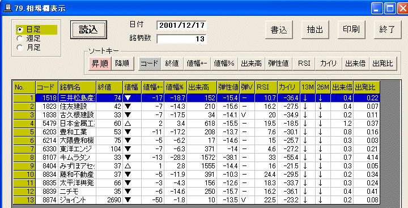Click the 13M column header

(x=308, y=87)
